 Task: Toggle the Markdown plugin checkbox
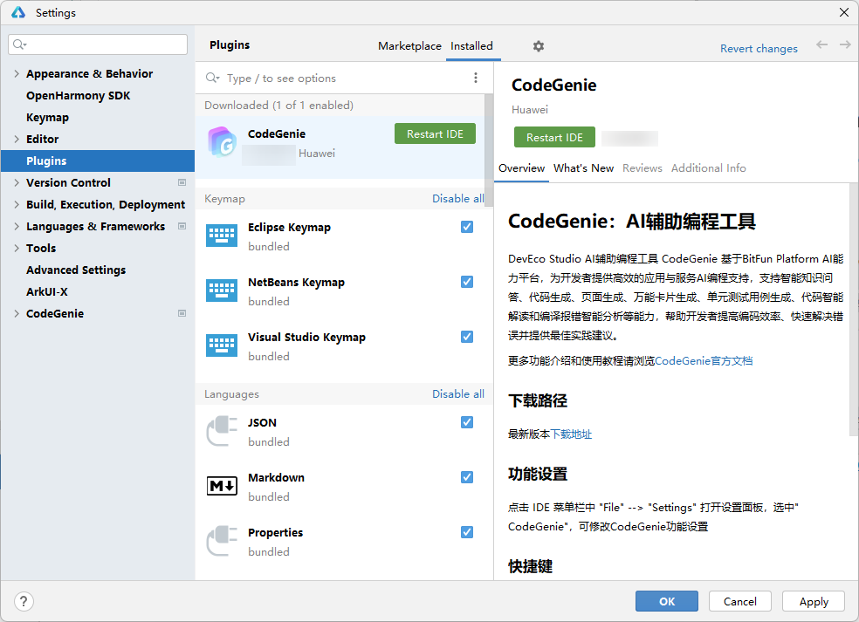click(x=467, y=477)
